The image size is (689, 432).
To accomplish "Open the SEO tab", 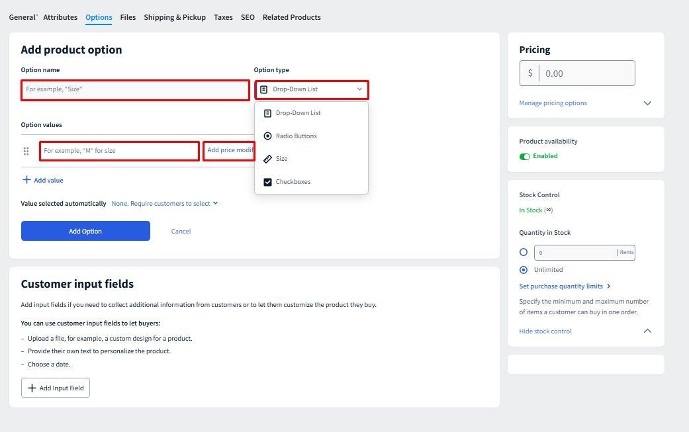I will [248, 17].
